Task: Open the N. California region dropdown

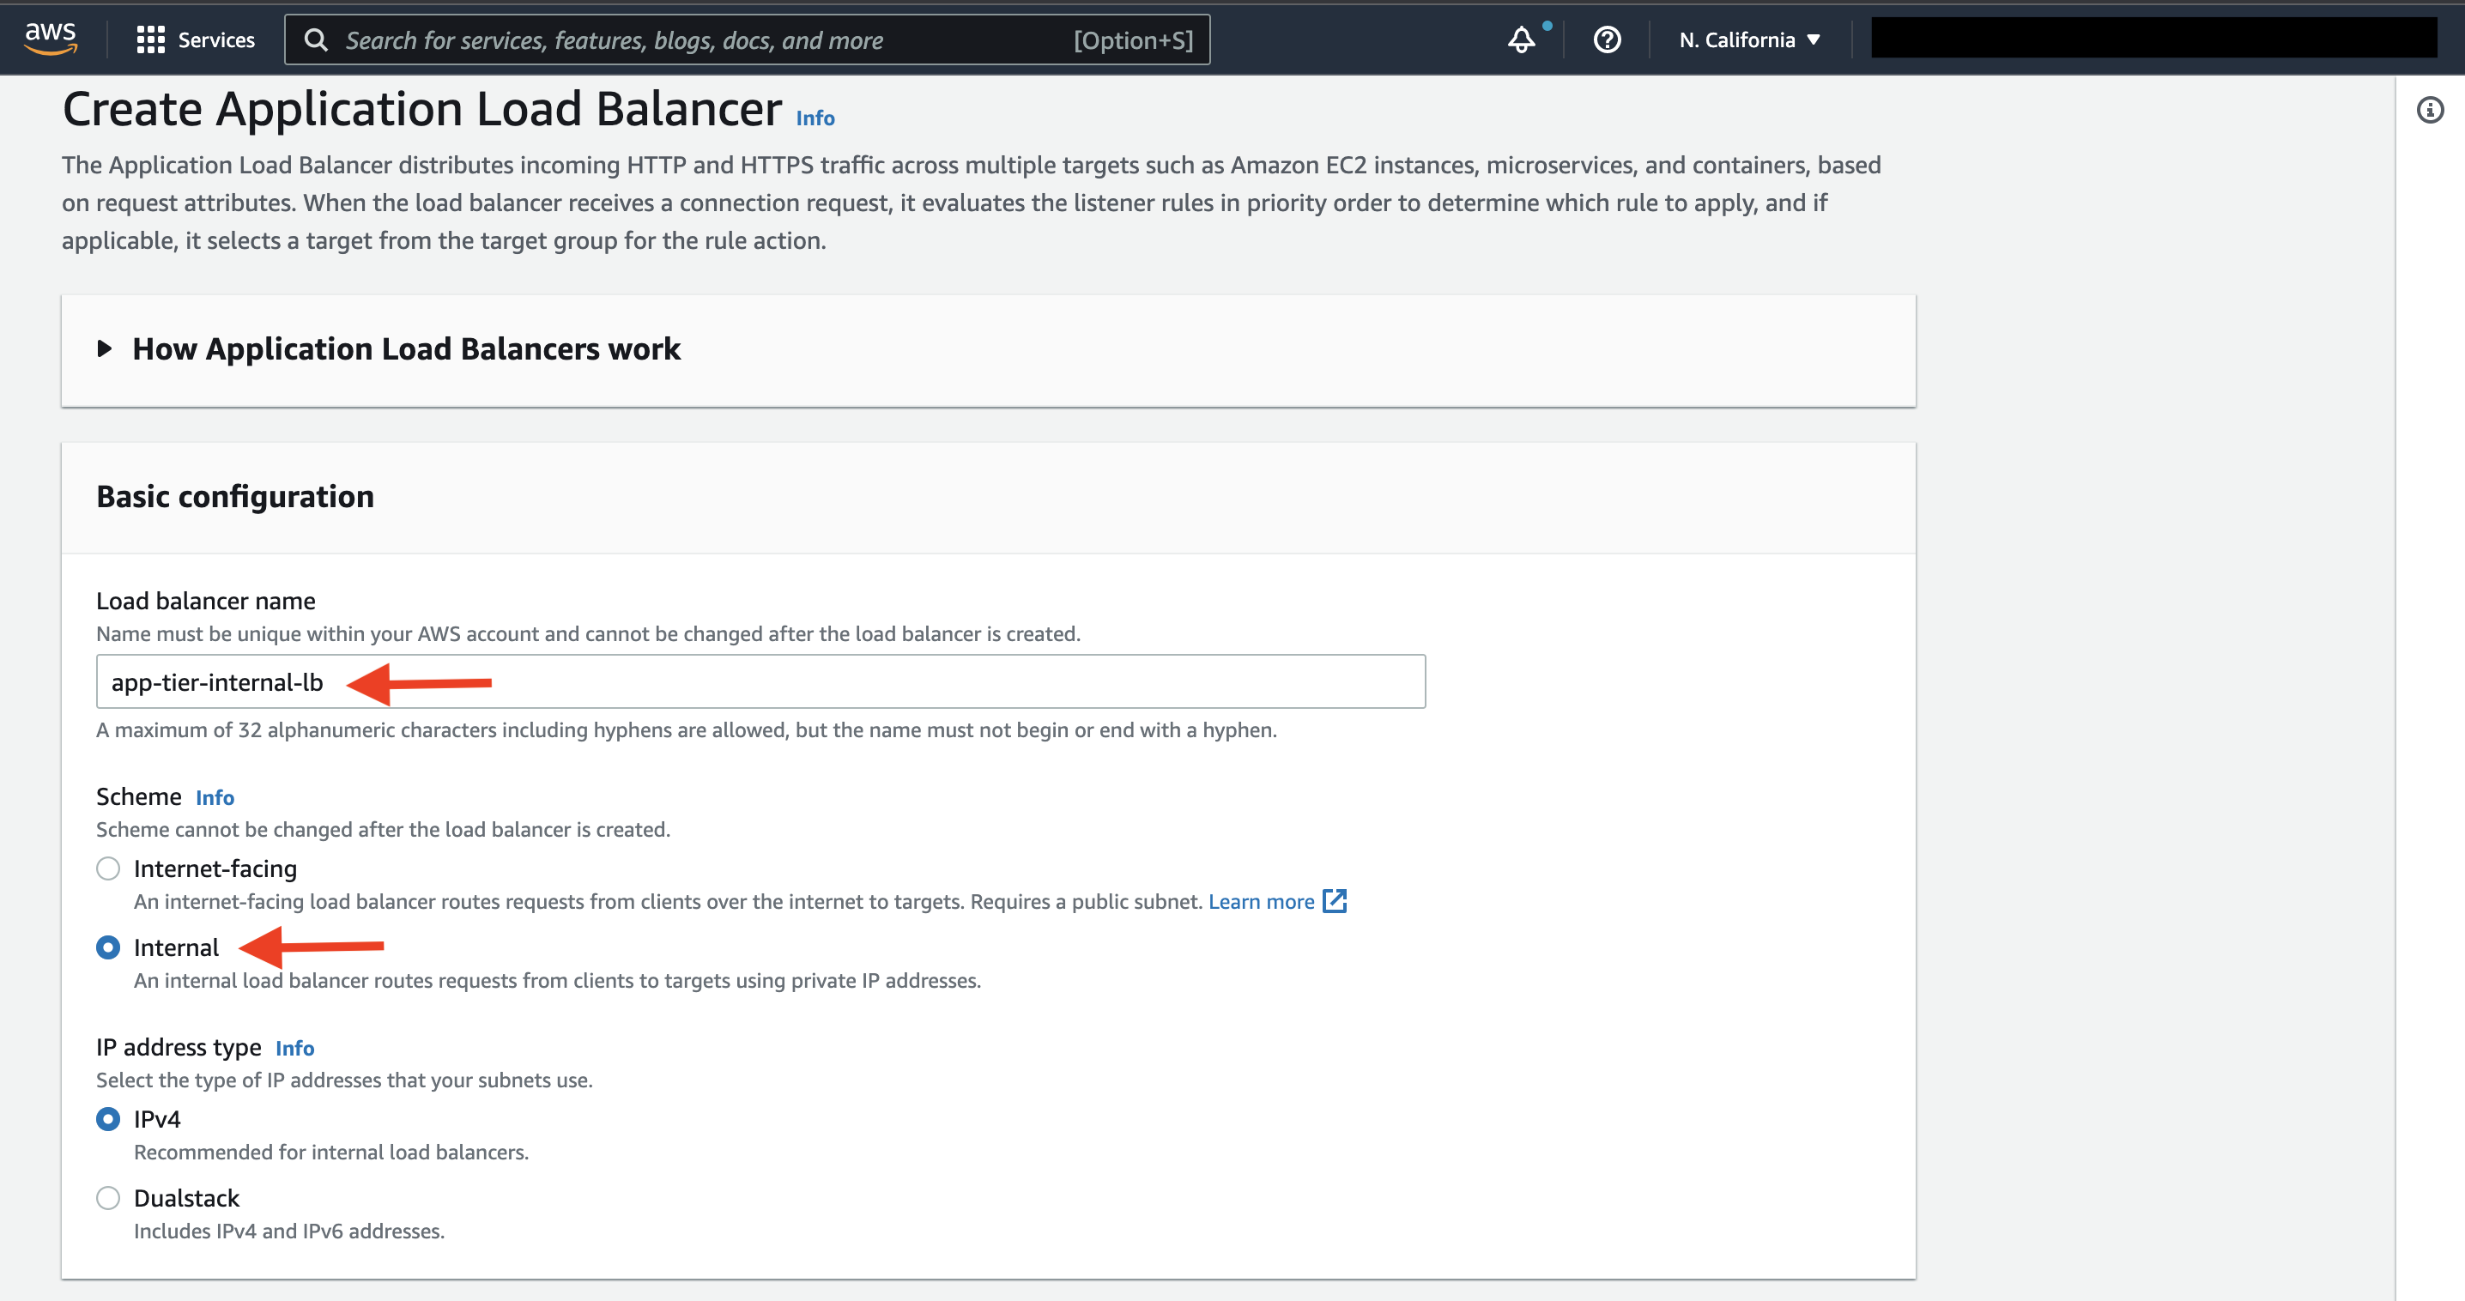Action: 1750,40
